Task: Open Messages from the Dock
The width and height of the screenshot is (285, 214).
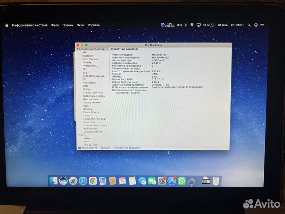Action: [x=142, y=181]
